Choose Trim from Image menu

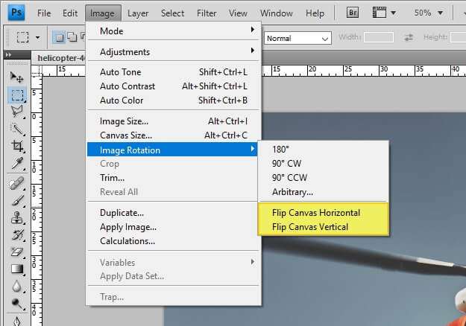click(172, 178)
